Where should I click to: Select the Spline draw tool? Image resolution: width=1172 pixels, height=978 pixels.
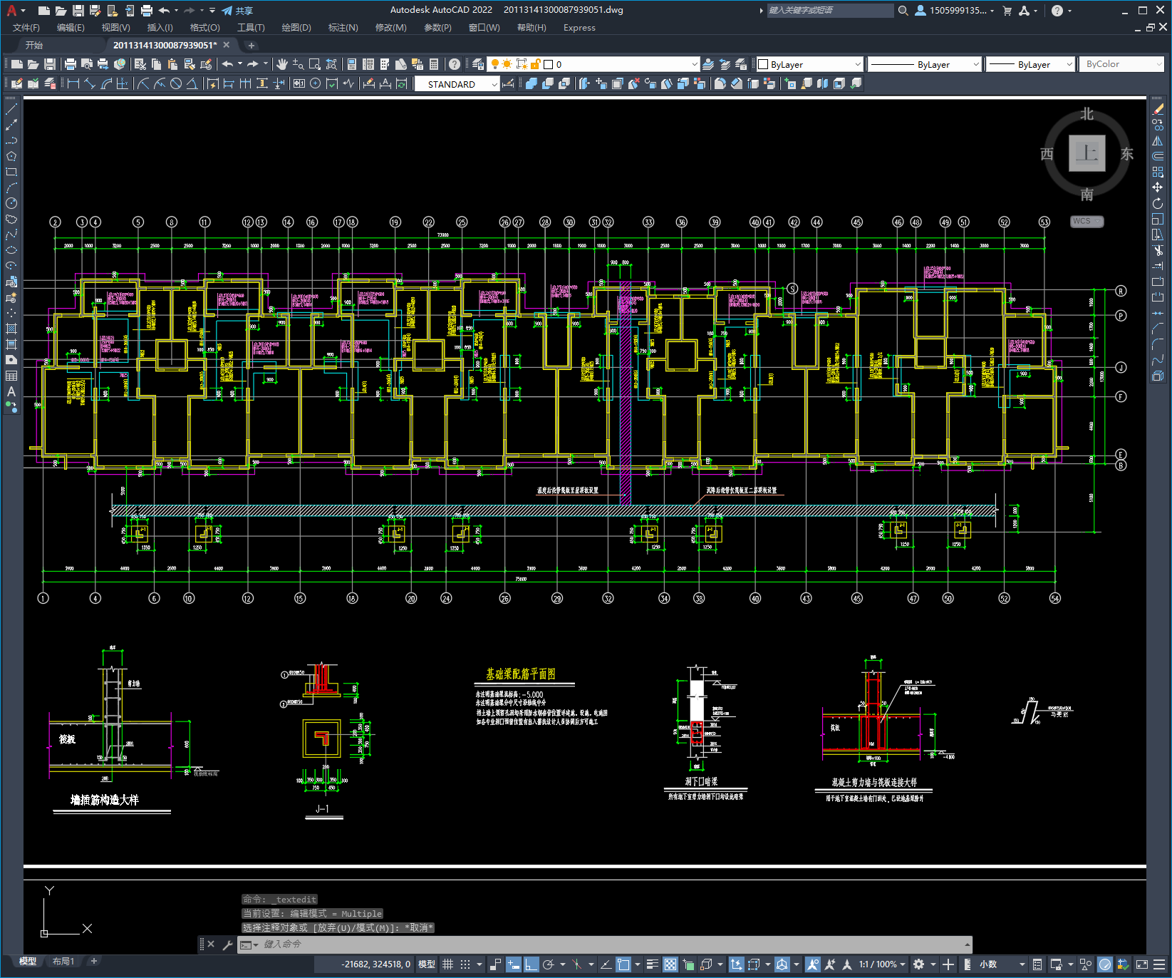point(11,235)
